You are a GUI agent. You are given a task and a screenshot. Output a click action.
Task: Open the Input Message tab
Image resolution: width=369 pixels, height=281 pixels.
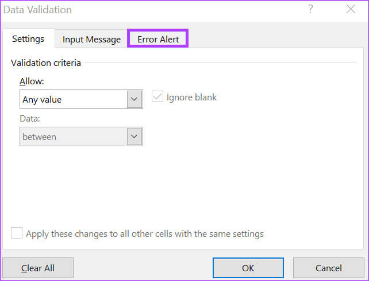[x=91, y=39]
